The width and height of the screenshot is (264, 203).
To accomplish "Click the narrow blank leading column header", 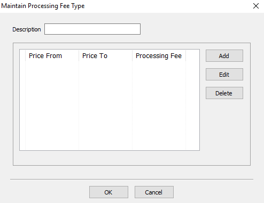I will [x=22, y=55].
